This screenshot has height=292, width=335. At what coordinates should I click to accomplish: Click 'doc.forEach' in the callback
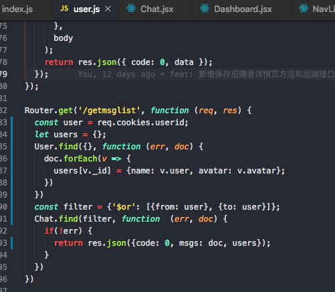pyautogui.click(x=71, y=159)
